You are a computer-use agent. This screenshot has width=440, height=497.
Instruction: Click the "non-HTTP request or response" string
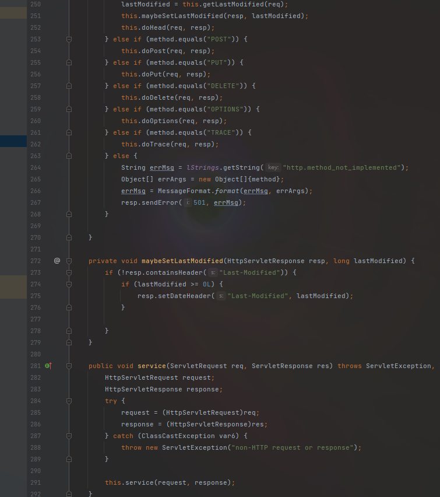click(293, 447)
